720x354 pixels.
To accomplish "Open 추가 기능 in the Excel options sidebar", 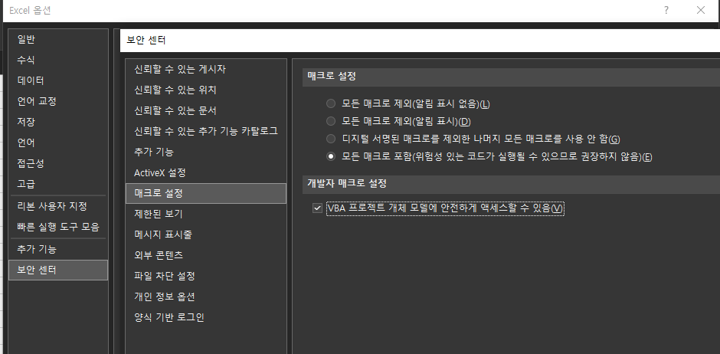I will coord(58,249).
